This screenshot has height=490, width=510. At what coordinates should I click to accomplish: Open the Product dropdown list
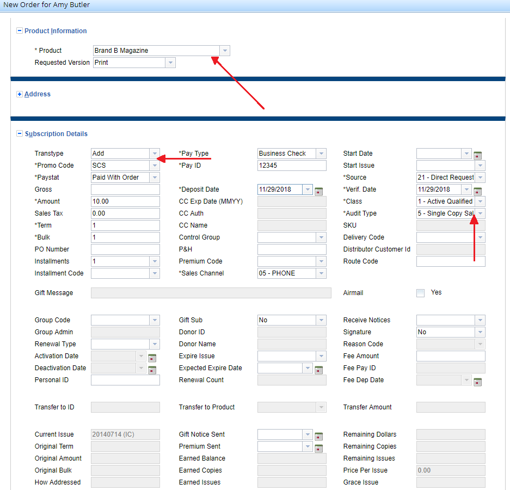coord(225,51)
